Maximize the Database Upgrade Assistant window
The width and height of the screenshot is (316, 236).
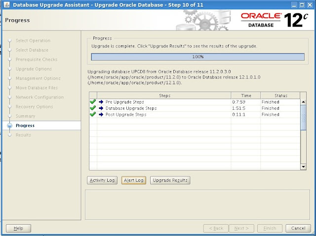click(302, 5)
